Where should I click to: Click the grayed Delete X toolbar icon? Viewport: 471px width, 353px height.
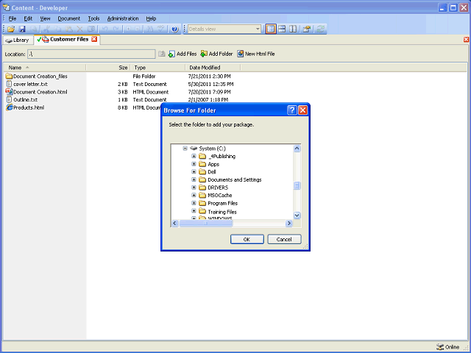(x=80, y=29)
